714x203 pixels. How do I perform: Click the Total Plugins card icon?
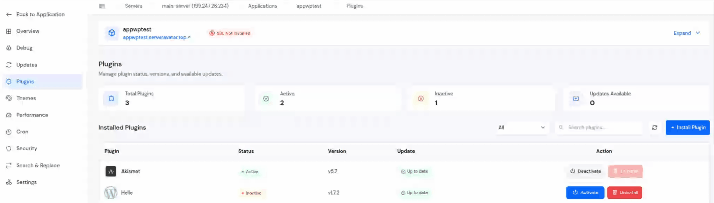click(111, 99)
